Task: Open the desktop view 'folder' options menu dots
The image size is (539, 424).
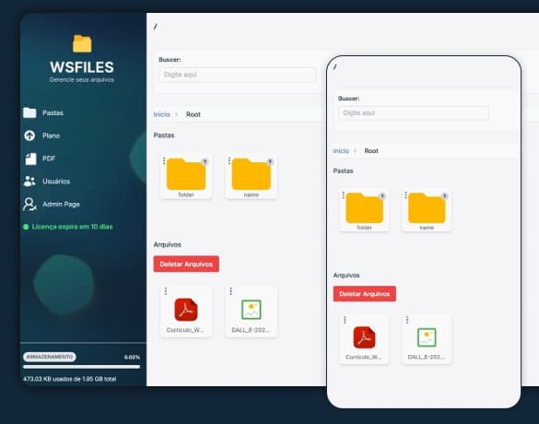Action: point(164,160)
